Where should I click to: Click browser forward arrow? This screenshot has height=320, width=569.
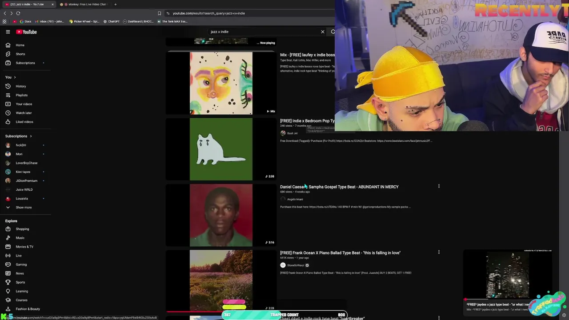point(11,13)
